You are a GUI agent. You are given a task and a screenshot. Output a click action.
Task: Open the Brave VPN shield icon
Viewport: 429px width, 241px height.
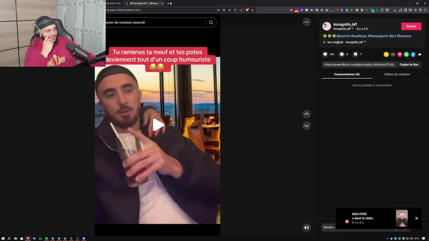coord(420,10)
